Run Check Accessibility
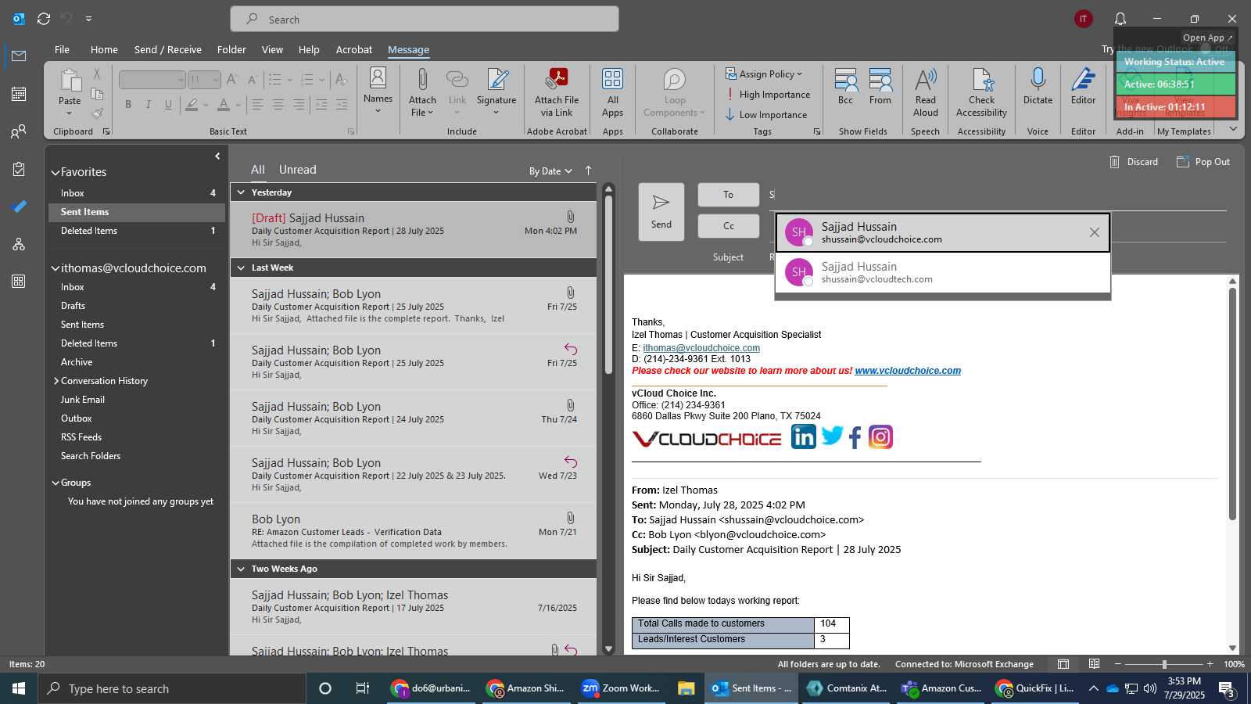This screenshot has width=1251, height=704. [981, 92]
